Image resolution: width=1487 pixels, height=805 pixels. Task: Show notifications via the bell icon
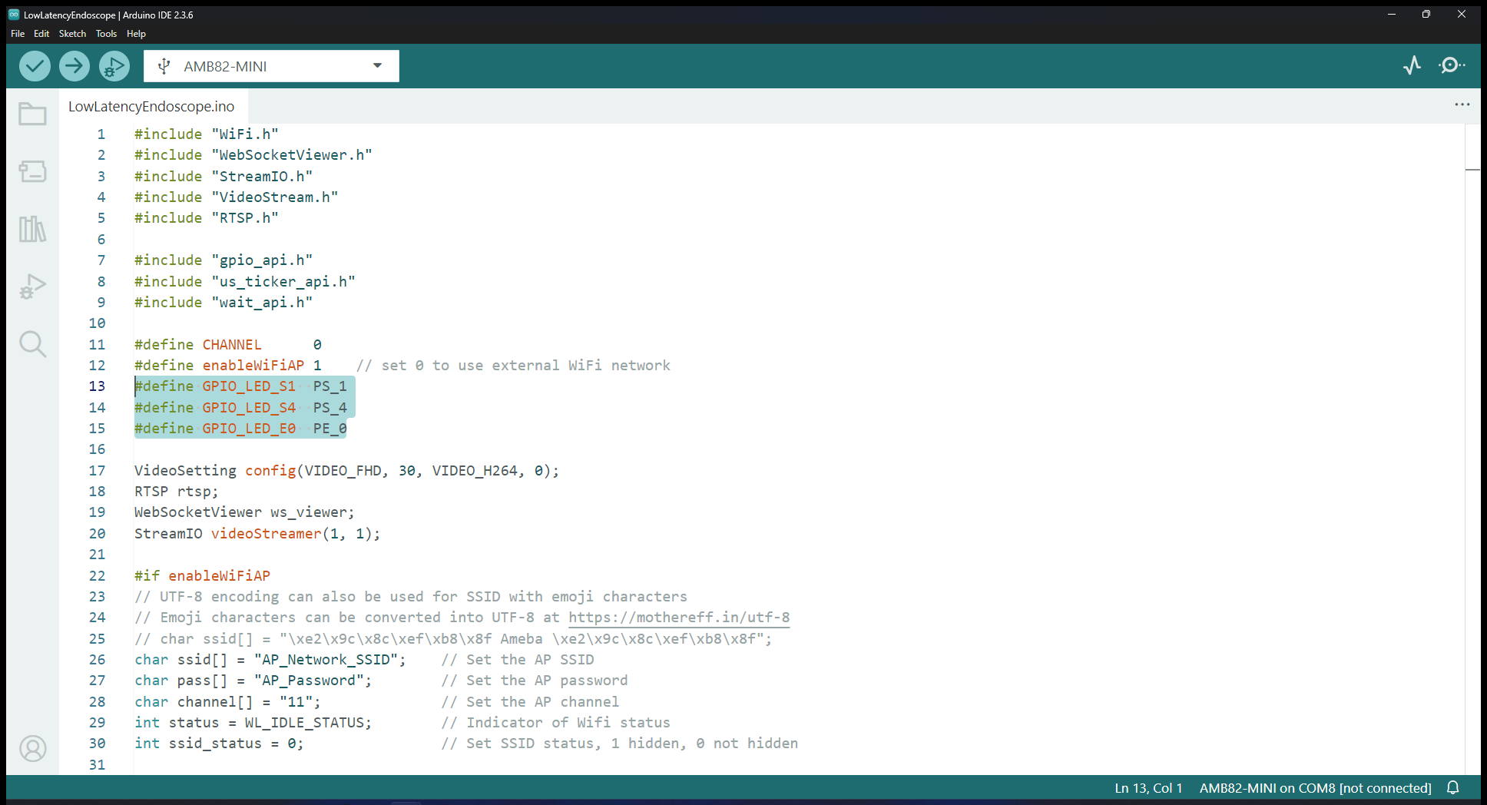coord(1452,788)
